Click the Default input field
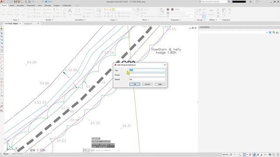Screen dimensions: 280x157 click(147, 79)
